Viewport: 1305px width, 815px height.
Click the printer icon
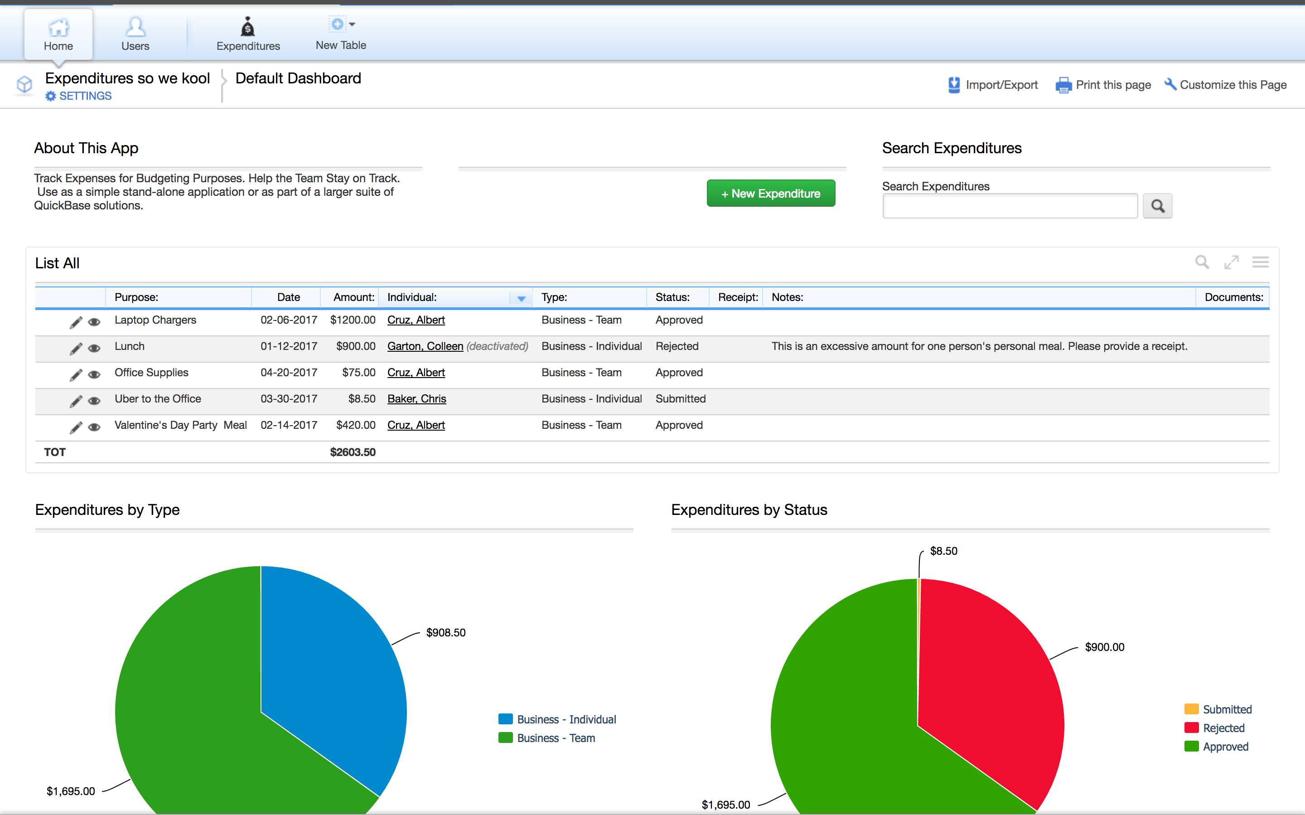tap(1063, 85)
